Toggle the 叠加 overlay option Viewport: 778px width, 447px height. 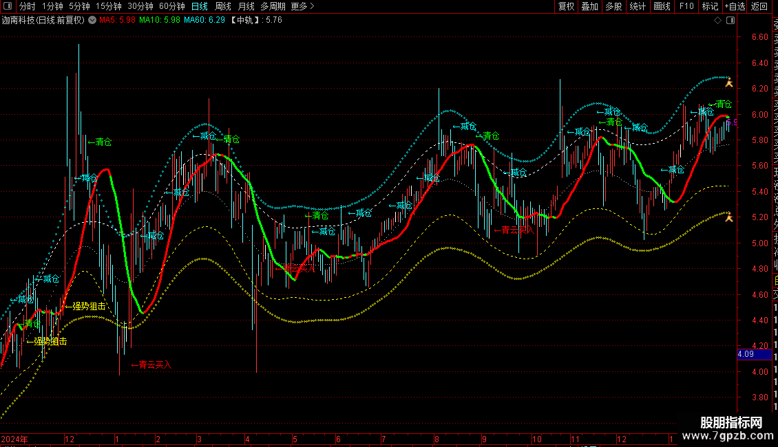pyautogui.click(x=589, y=6)
